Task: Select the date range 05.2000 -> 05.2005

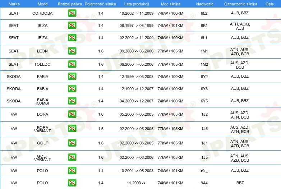Action: 137,114
